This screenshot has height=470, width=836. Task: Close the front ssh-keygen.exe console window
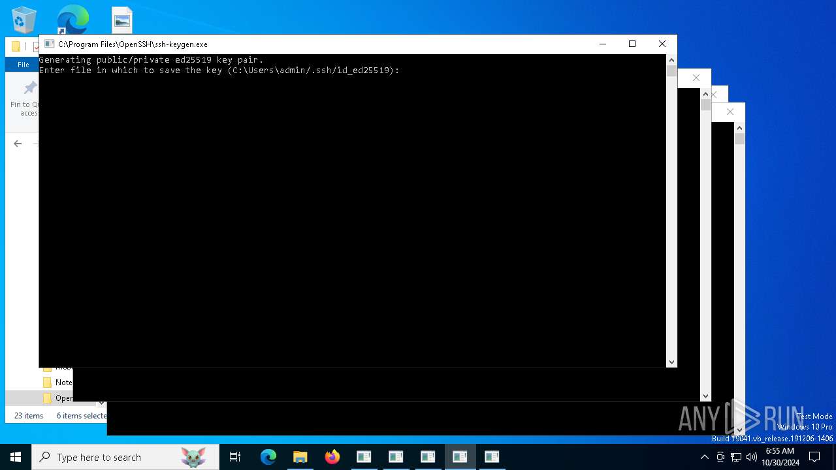pyautogui.click(x=662, y=44)
